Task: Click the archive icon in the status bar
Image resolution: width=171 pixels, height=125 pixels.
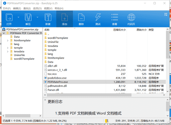Action: (107, 121)
